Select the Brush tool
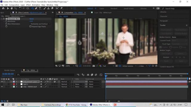The image size is (191, 107). pyautogui.click(x=45, y=8)
